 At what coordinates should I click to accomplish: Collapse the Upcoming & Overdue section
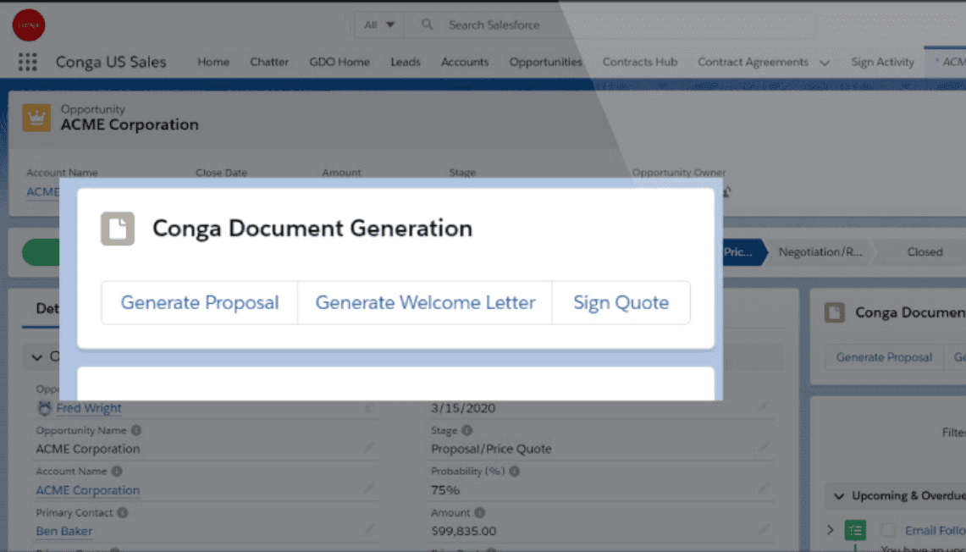(x=838, y=496)
